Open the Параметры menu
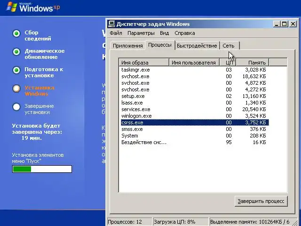 (x=141, y=33)
